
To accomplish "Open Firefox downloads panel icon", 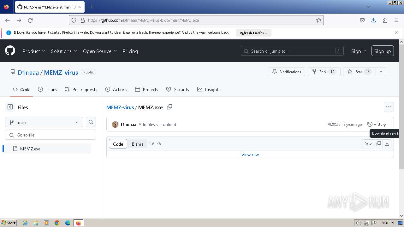I will pos(374,20).
